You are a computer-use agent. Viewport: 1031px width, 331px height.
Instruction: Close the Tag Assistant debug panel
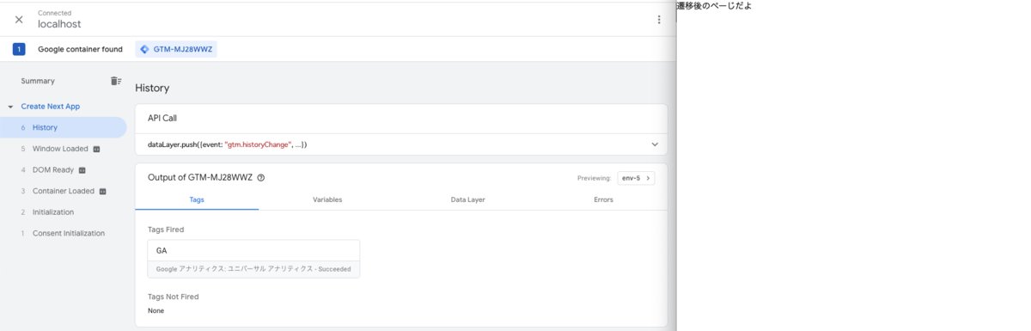[19, 19]
